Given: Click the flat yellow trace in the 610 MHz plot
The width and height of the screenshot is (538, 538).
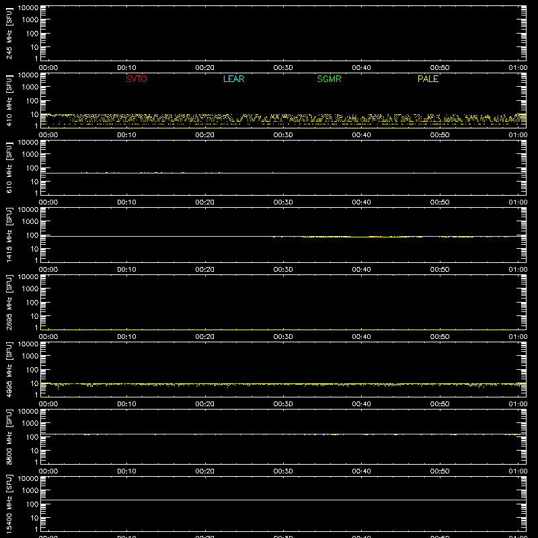Looking at the screenshot, I should point(283,173).
